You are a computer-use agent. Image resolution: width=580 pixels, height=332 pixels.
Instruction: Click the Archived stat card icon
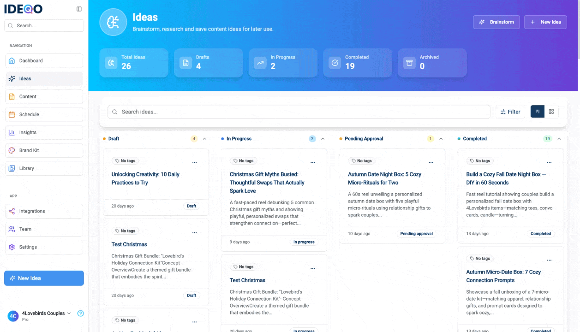[x=409, y=63]
